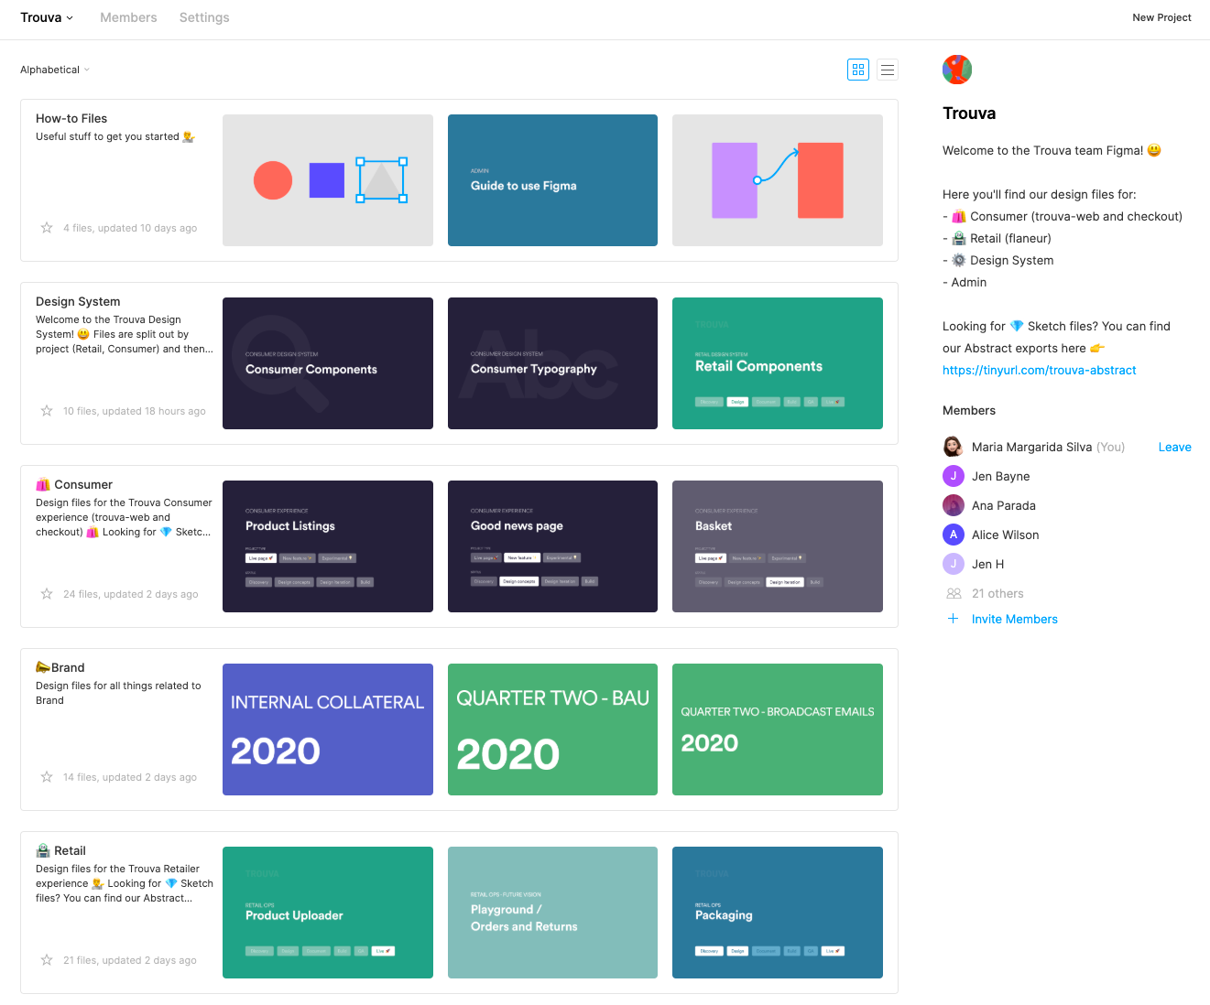
Task: Open the prototype arrow thumbnail in How-to Files
Action: click(778, 180)
